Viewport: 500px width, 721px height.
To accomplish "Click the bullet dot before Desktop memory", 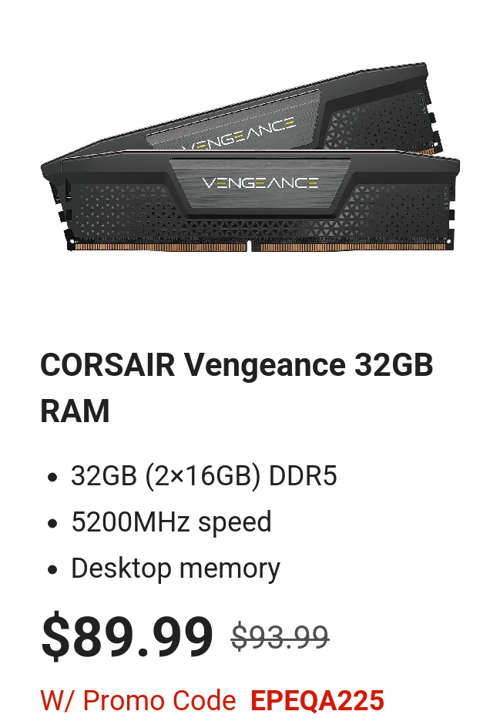I will click(53, 570).
